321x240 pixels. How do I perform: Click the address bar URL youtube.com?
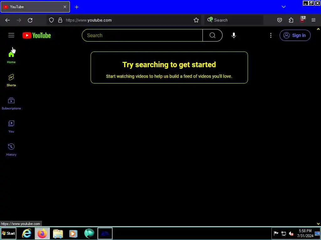pos(89,20)
